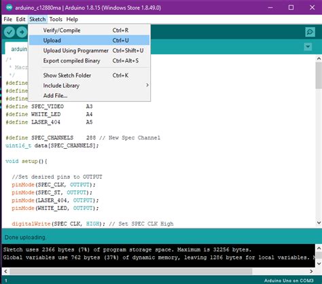Click the '#define LASER_404' code line
This screenshot has width=322, height=284.
click(49, 122)
